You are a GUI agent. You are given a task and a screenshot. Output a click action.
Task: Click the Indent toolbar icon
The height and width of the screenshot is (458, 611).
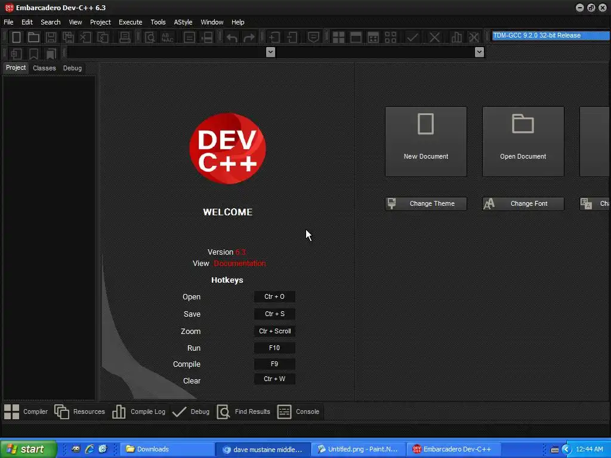(274, 38)
